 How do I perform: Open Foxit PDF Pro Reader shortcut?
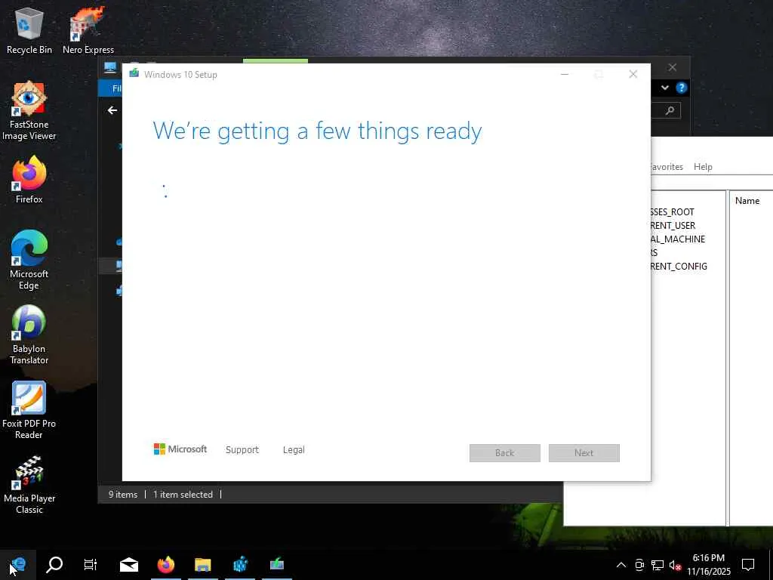tap(29, 410)
